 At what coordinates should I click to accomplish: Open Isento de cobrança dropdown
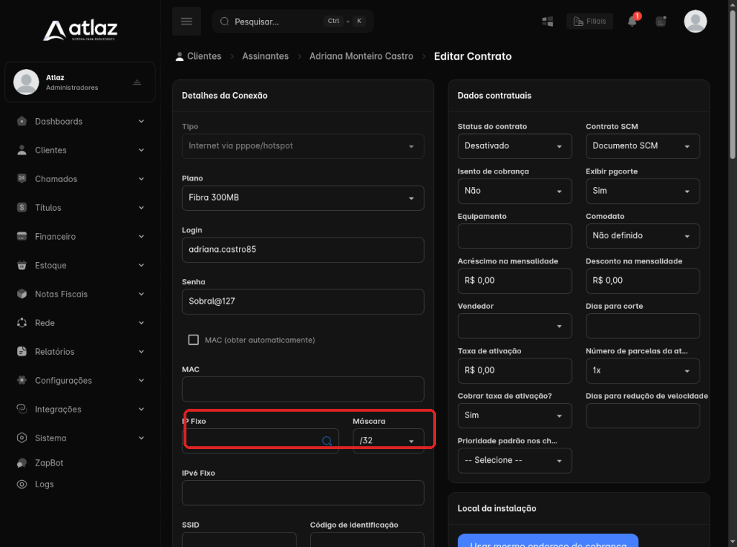pyautogui.click(x=515, y=191)
